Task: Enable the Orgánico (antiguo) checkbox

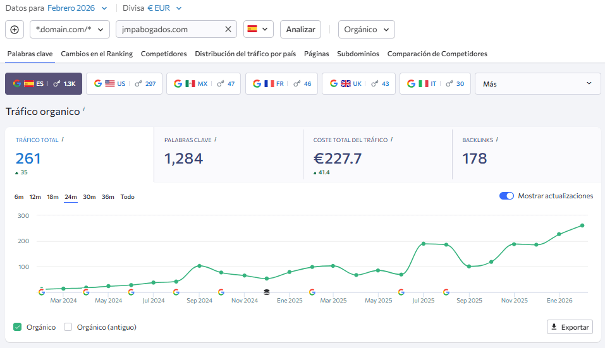Action: click(68, 327)
